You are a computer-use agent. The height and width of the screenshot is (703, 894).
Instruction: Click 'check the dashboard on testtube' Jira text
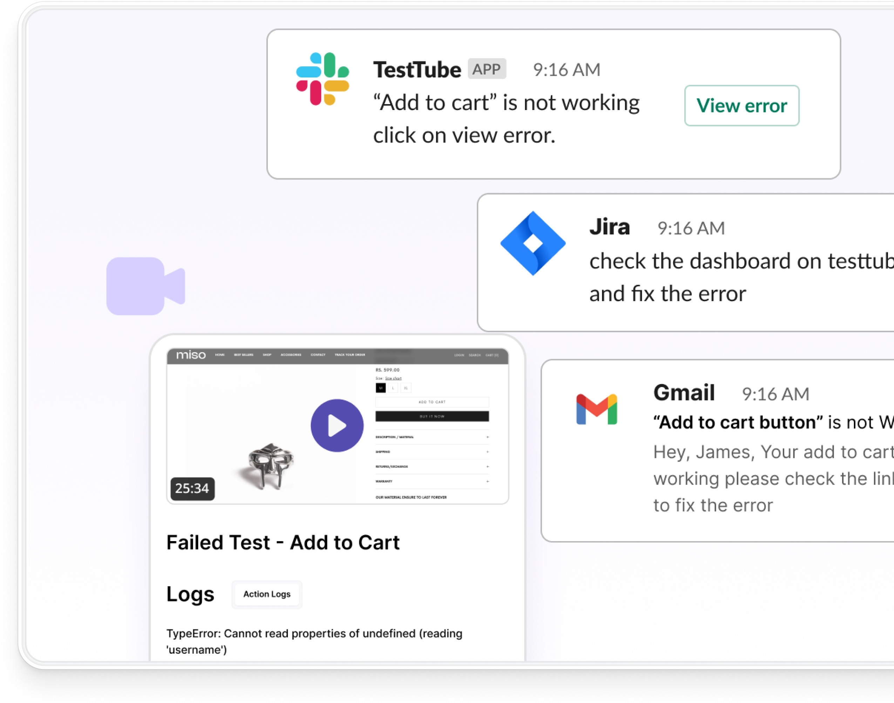click(x=741, y=261)
